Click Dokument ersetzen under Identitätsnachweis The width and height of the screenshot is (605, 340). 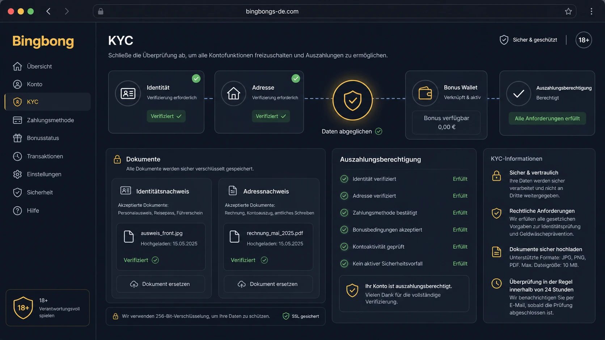click(x=161, y=284)
